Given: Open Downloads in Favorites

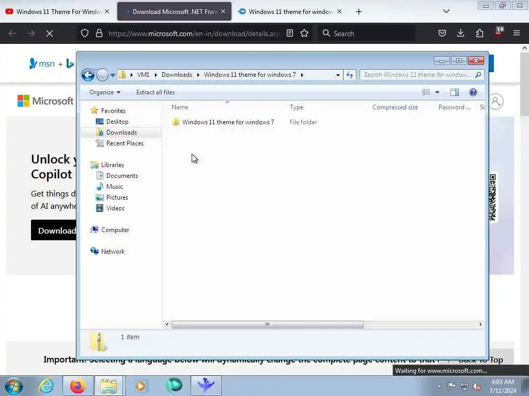Looking at the screenshot, I should pos(121,133).
